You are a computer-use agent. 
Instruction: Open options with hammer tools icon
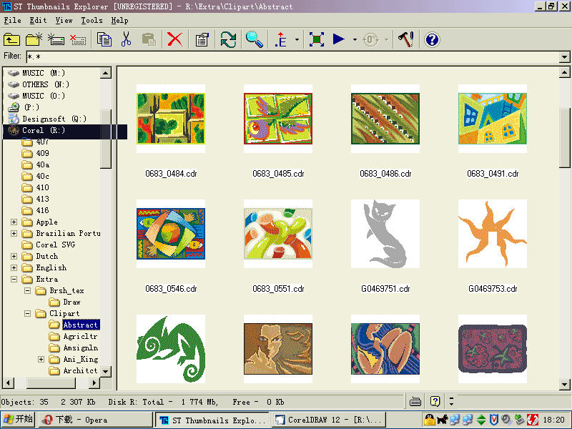[x=406, y=39]
